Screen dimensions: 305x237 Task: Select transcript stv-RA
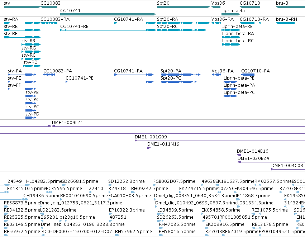(22, 23)
